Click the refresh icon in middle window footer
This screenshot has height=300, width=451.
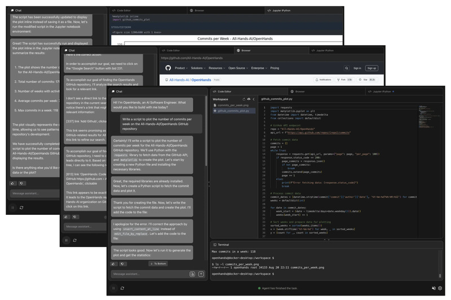coord(75,240)
